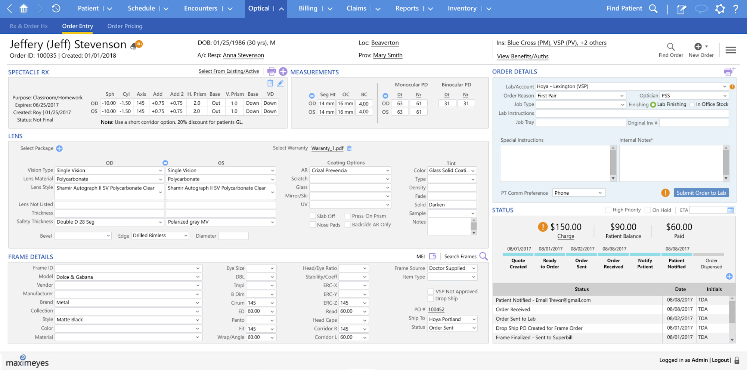
Task: Toggle the On Hold checkbox
Action: 648,210
